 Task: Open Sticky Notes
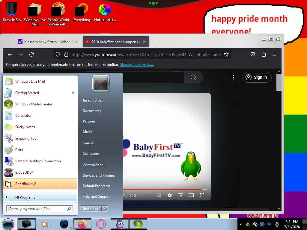(40, 127)
